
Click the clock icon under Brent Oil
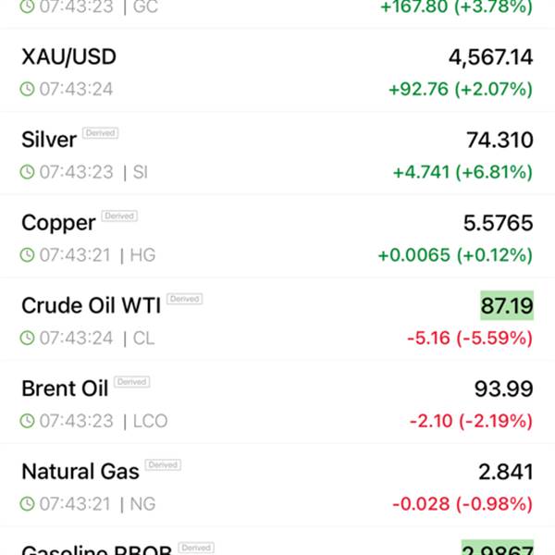28,421
